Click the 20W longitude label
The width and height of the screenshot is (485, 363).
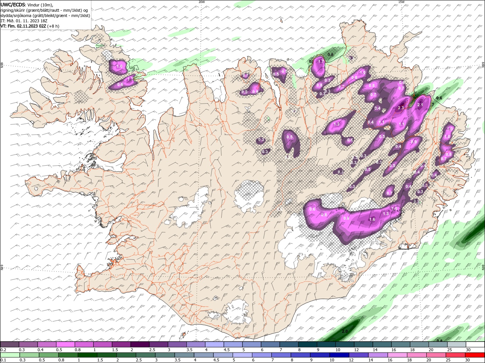tap(202, 2)
